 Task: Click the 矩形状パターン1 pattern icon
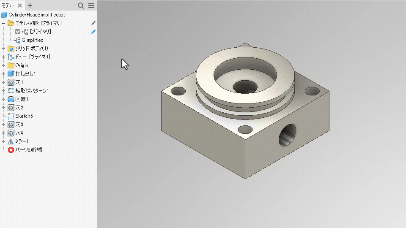[x=11, y=91]
